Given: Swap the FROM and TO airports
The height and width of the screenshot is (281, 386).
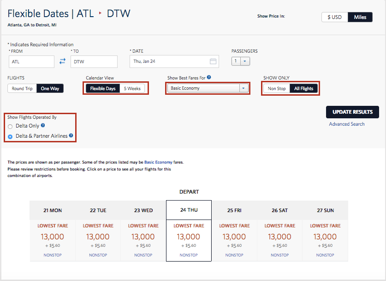Looking at the screenshot, I should [63, 61].
